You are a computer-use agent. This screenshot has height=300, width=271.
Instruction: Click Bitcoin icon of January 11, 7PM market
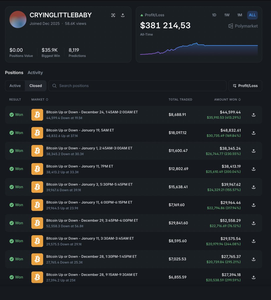37,169
